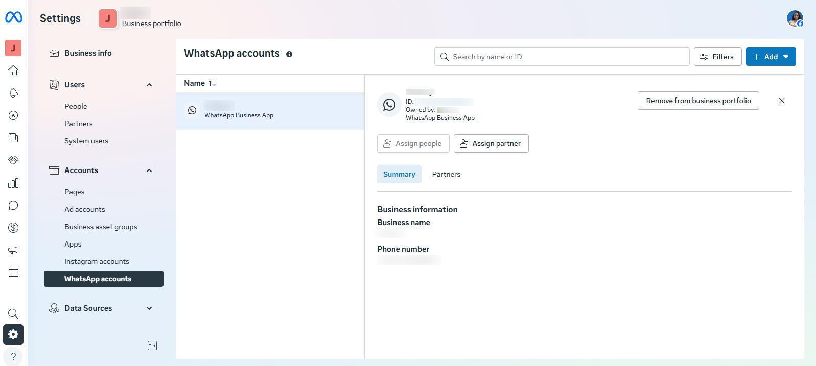Open the J business portfolio sidebar tile
816x366 pixels.
[13, 48]
